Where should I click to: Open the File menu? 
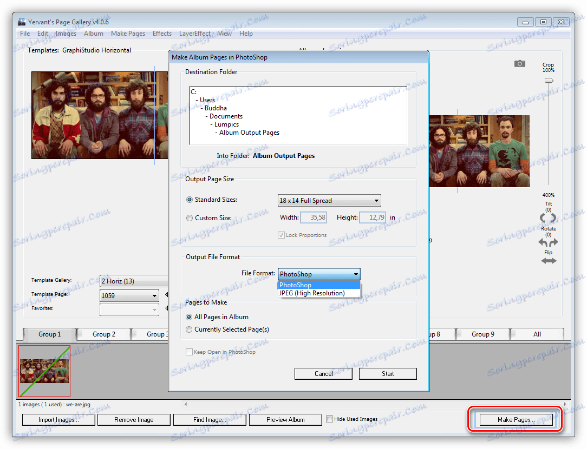point(25,34)
